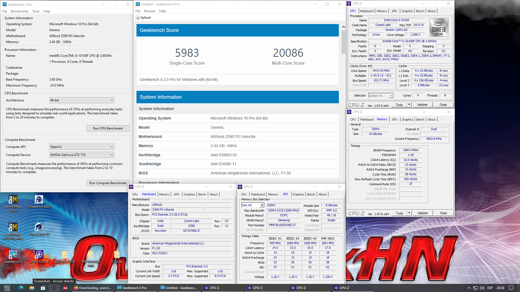This screenshot has width=520, height=292.
Task: Switch to SPD tab in CPU-Z Memory window
Action: 394,120
